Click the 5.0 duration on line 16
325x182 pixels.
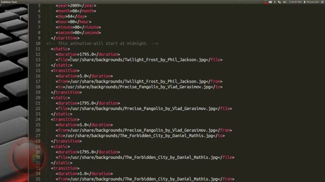pyautogui.click(x=83, y=76)
